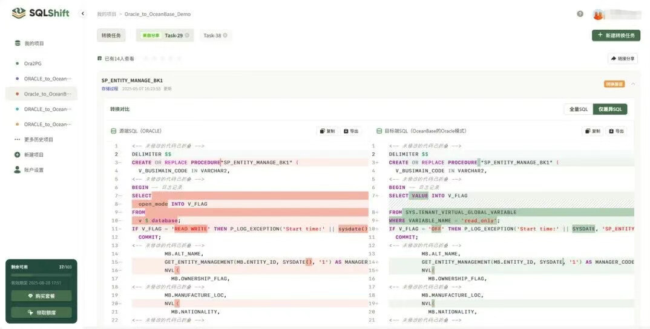Close the Task-38 tab
This screenshot has width=650, height=329.
[225, 36]
